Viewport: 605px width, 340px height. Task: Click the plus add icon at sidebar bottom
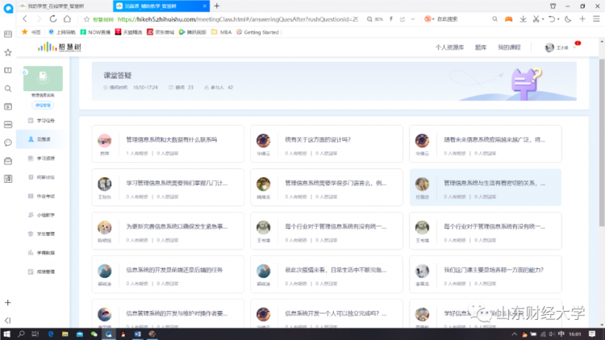(x=8, y=303)
